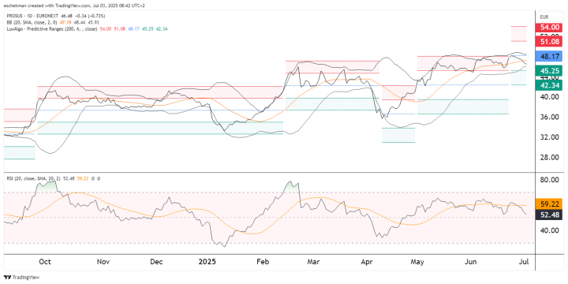
Task: Click the blue 48.17 label on the price axis
Action: coord(549,57)
